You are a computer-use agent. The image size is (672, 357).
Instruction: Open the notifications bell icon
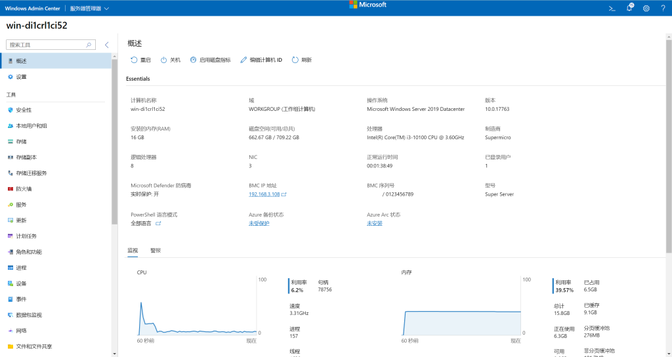(629, 8)
